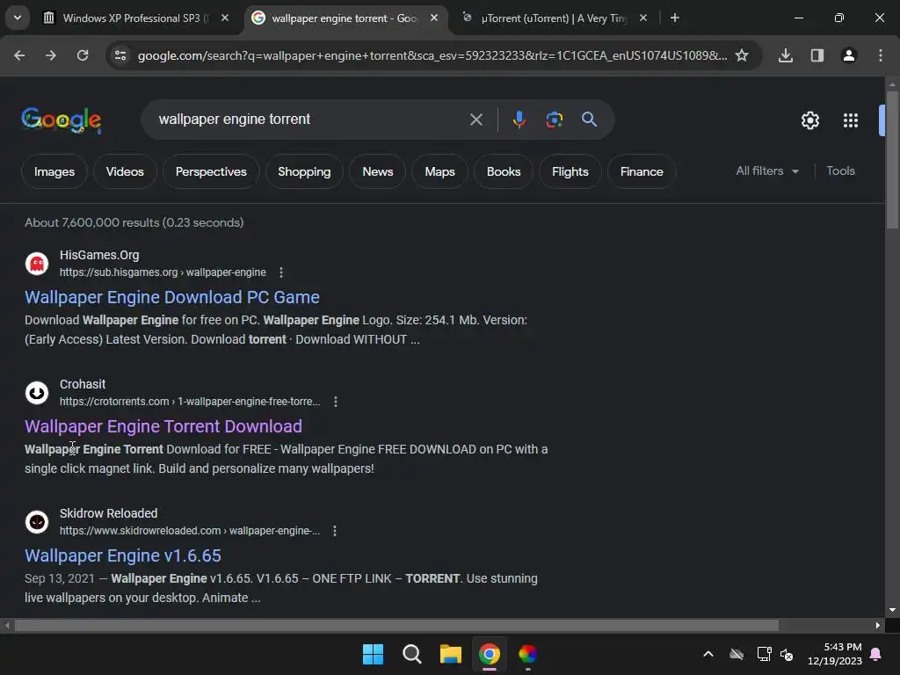Screen dimensions: 900x675
Task: Filter results by Finance
Action: (x=642, y=171)
